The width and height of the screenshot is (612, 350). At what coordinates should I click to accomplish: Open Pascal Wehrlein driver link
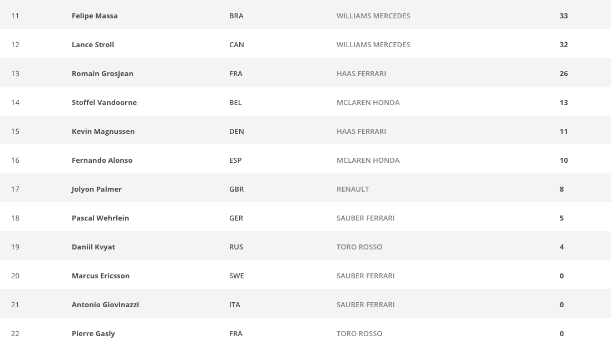[100, 218]
